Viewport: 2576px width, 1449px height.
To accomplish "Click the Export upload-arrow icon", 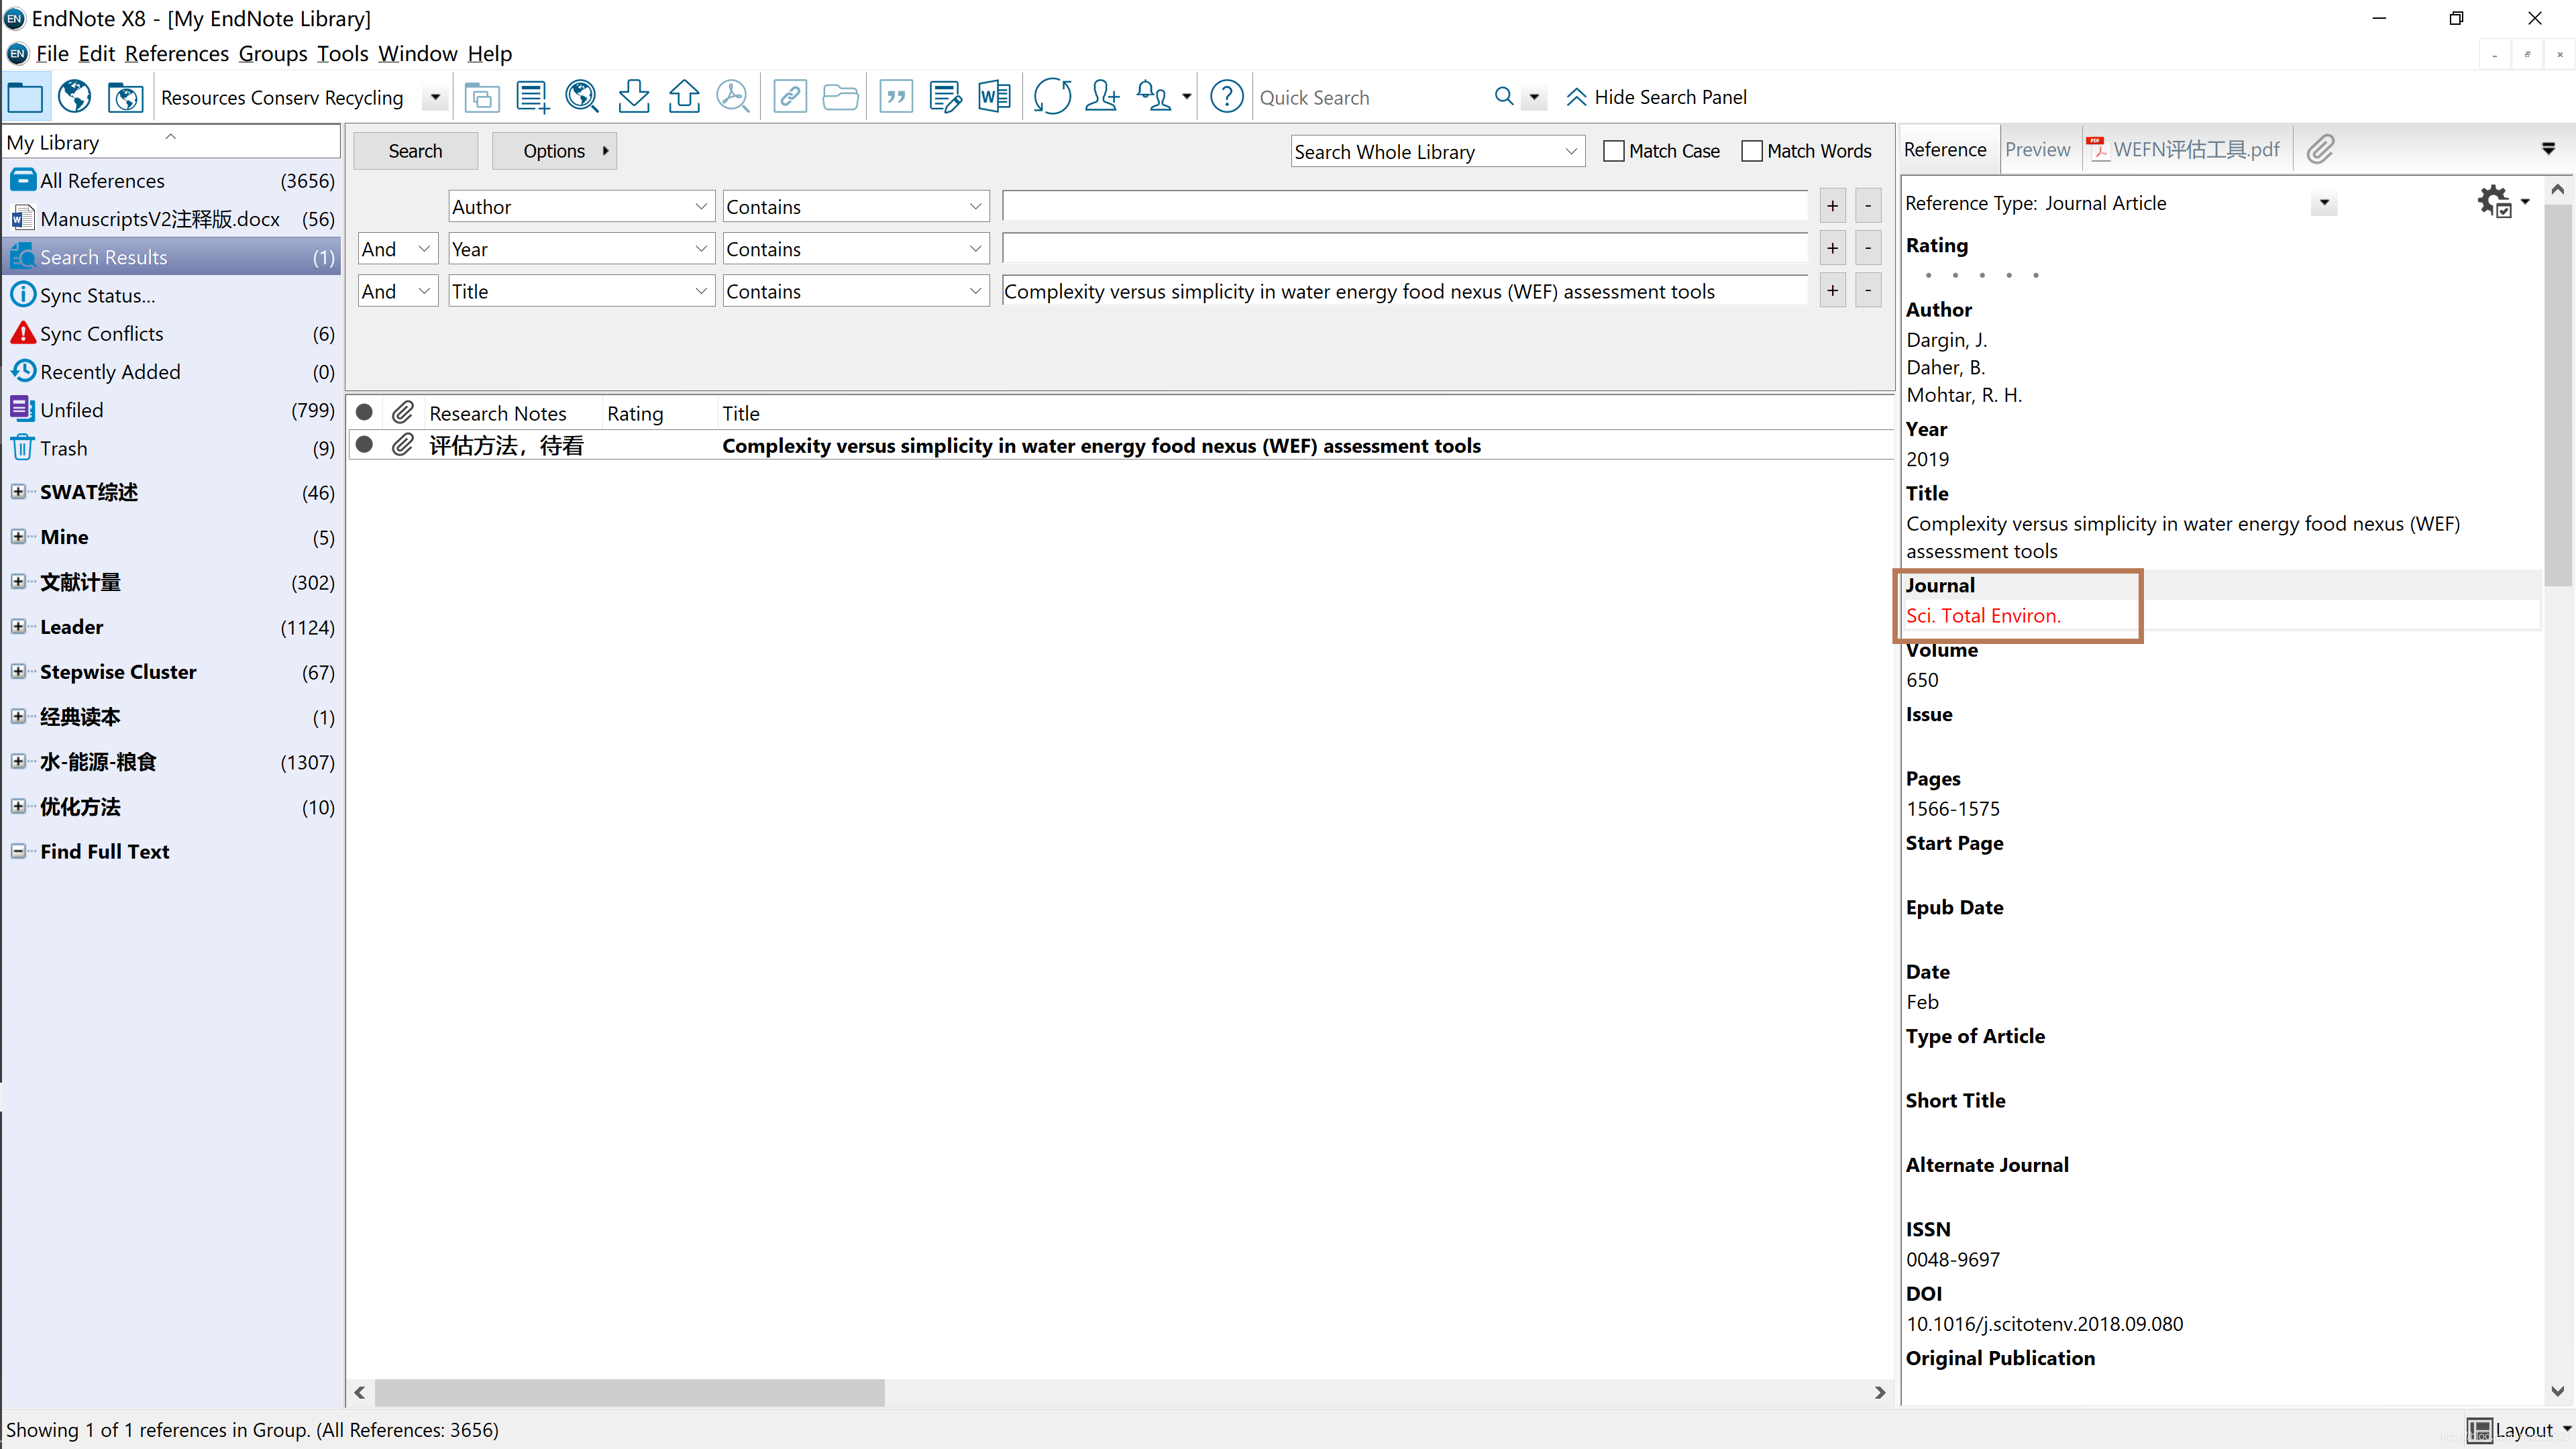I will [684, 97].
